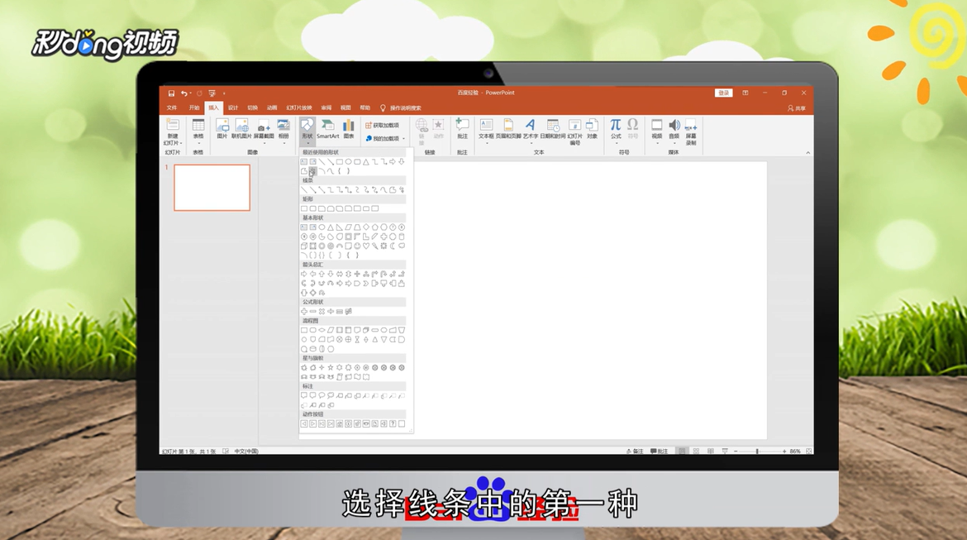The width and height of the screenshot is (967, 540).
Task: Click fit slide to window icon
Action: point(808,452)
